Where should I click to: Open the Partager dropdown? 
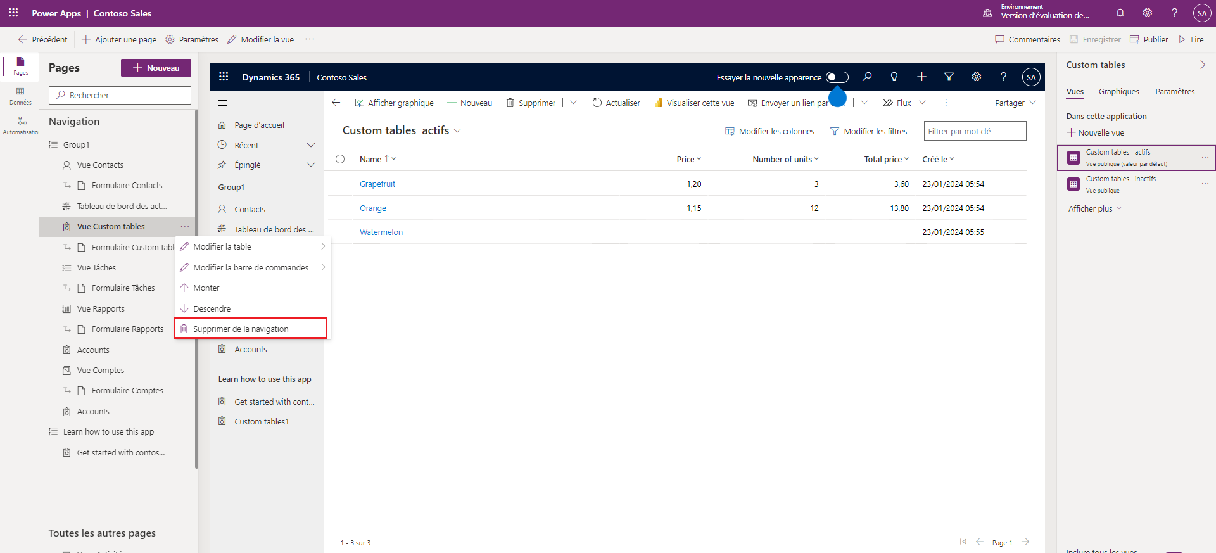pos(1015,103)
